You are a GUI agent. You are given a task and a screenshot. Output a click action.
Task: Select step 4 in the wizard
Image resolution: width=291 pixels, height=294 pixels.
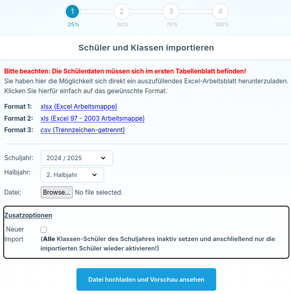point(220,11)
